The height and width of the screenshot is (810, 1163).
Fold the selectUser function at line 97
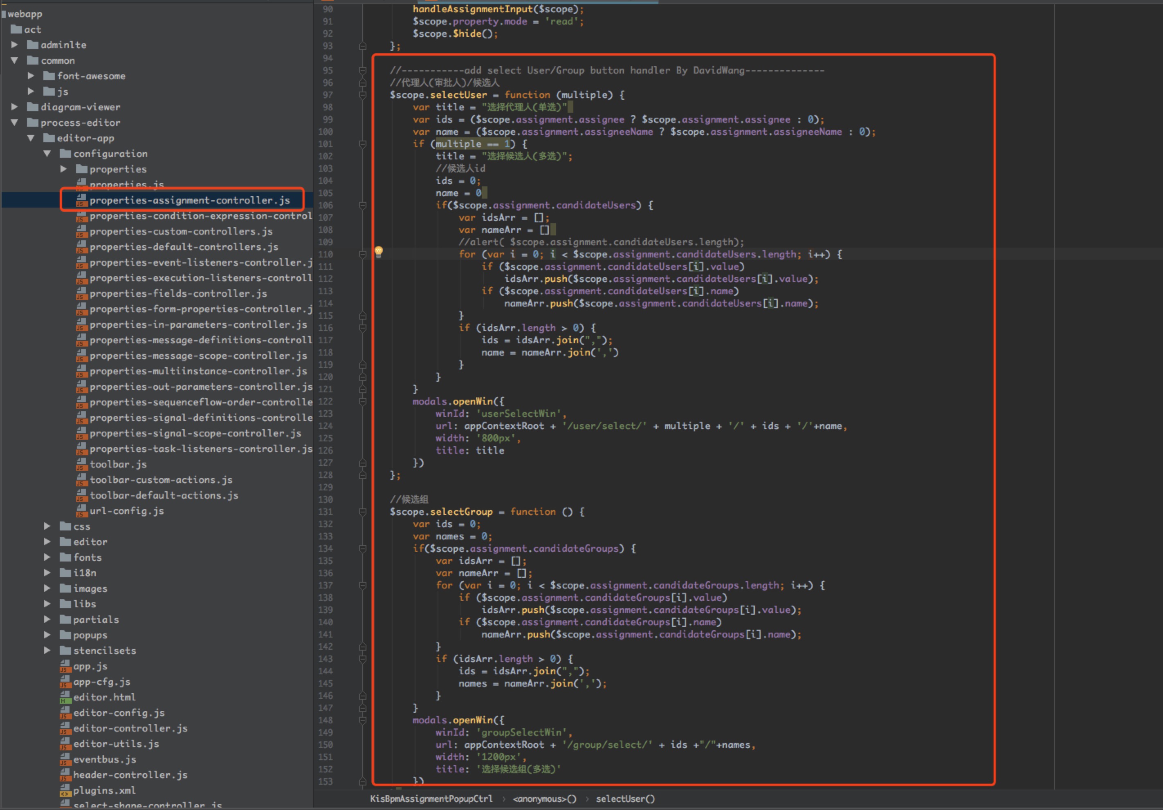coord(363,95)
